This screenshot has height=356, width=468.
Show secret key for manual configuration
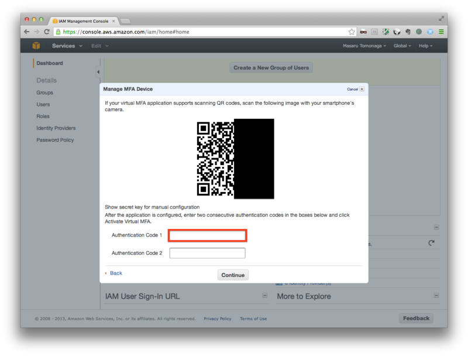152,207
